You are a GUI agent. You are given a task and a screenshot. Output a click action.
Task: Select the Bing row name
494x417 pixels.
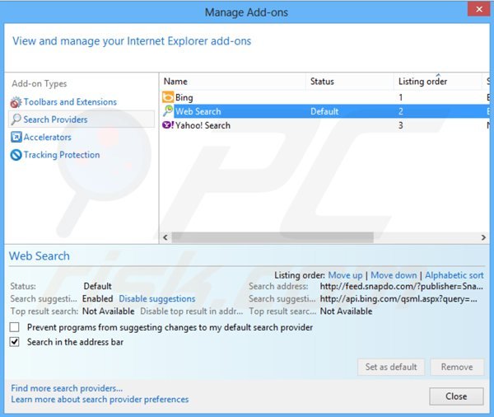[184, 97]
